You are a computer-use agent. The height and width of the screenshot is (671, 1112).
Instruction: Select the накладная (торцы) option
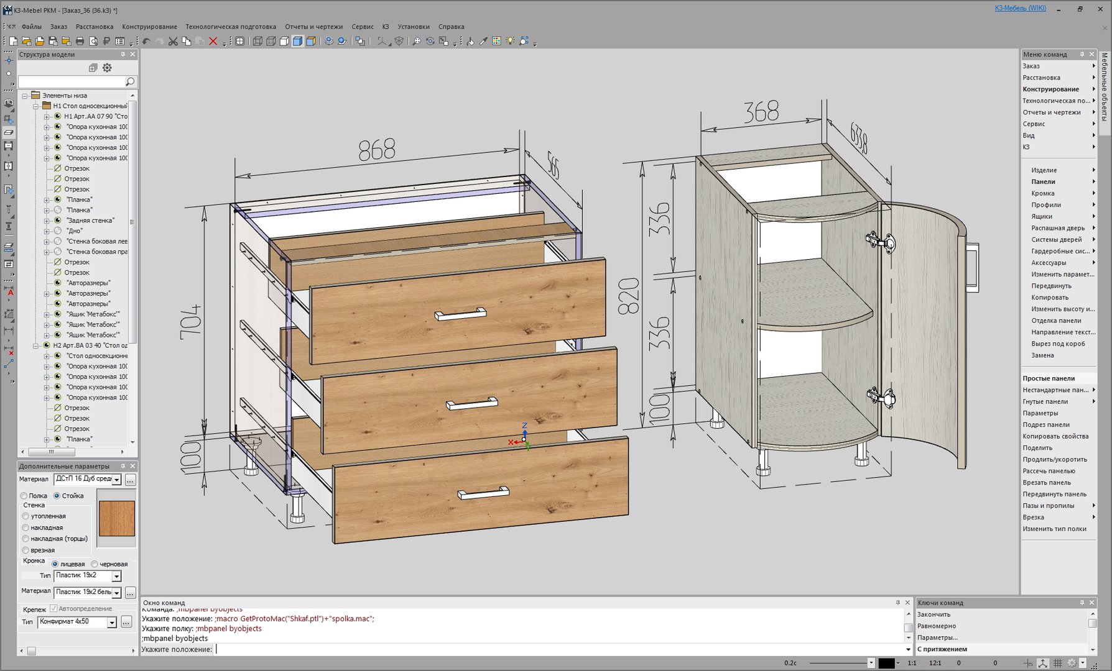coord(25,539)
